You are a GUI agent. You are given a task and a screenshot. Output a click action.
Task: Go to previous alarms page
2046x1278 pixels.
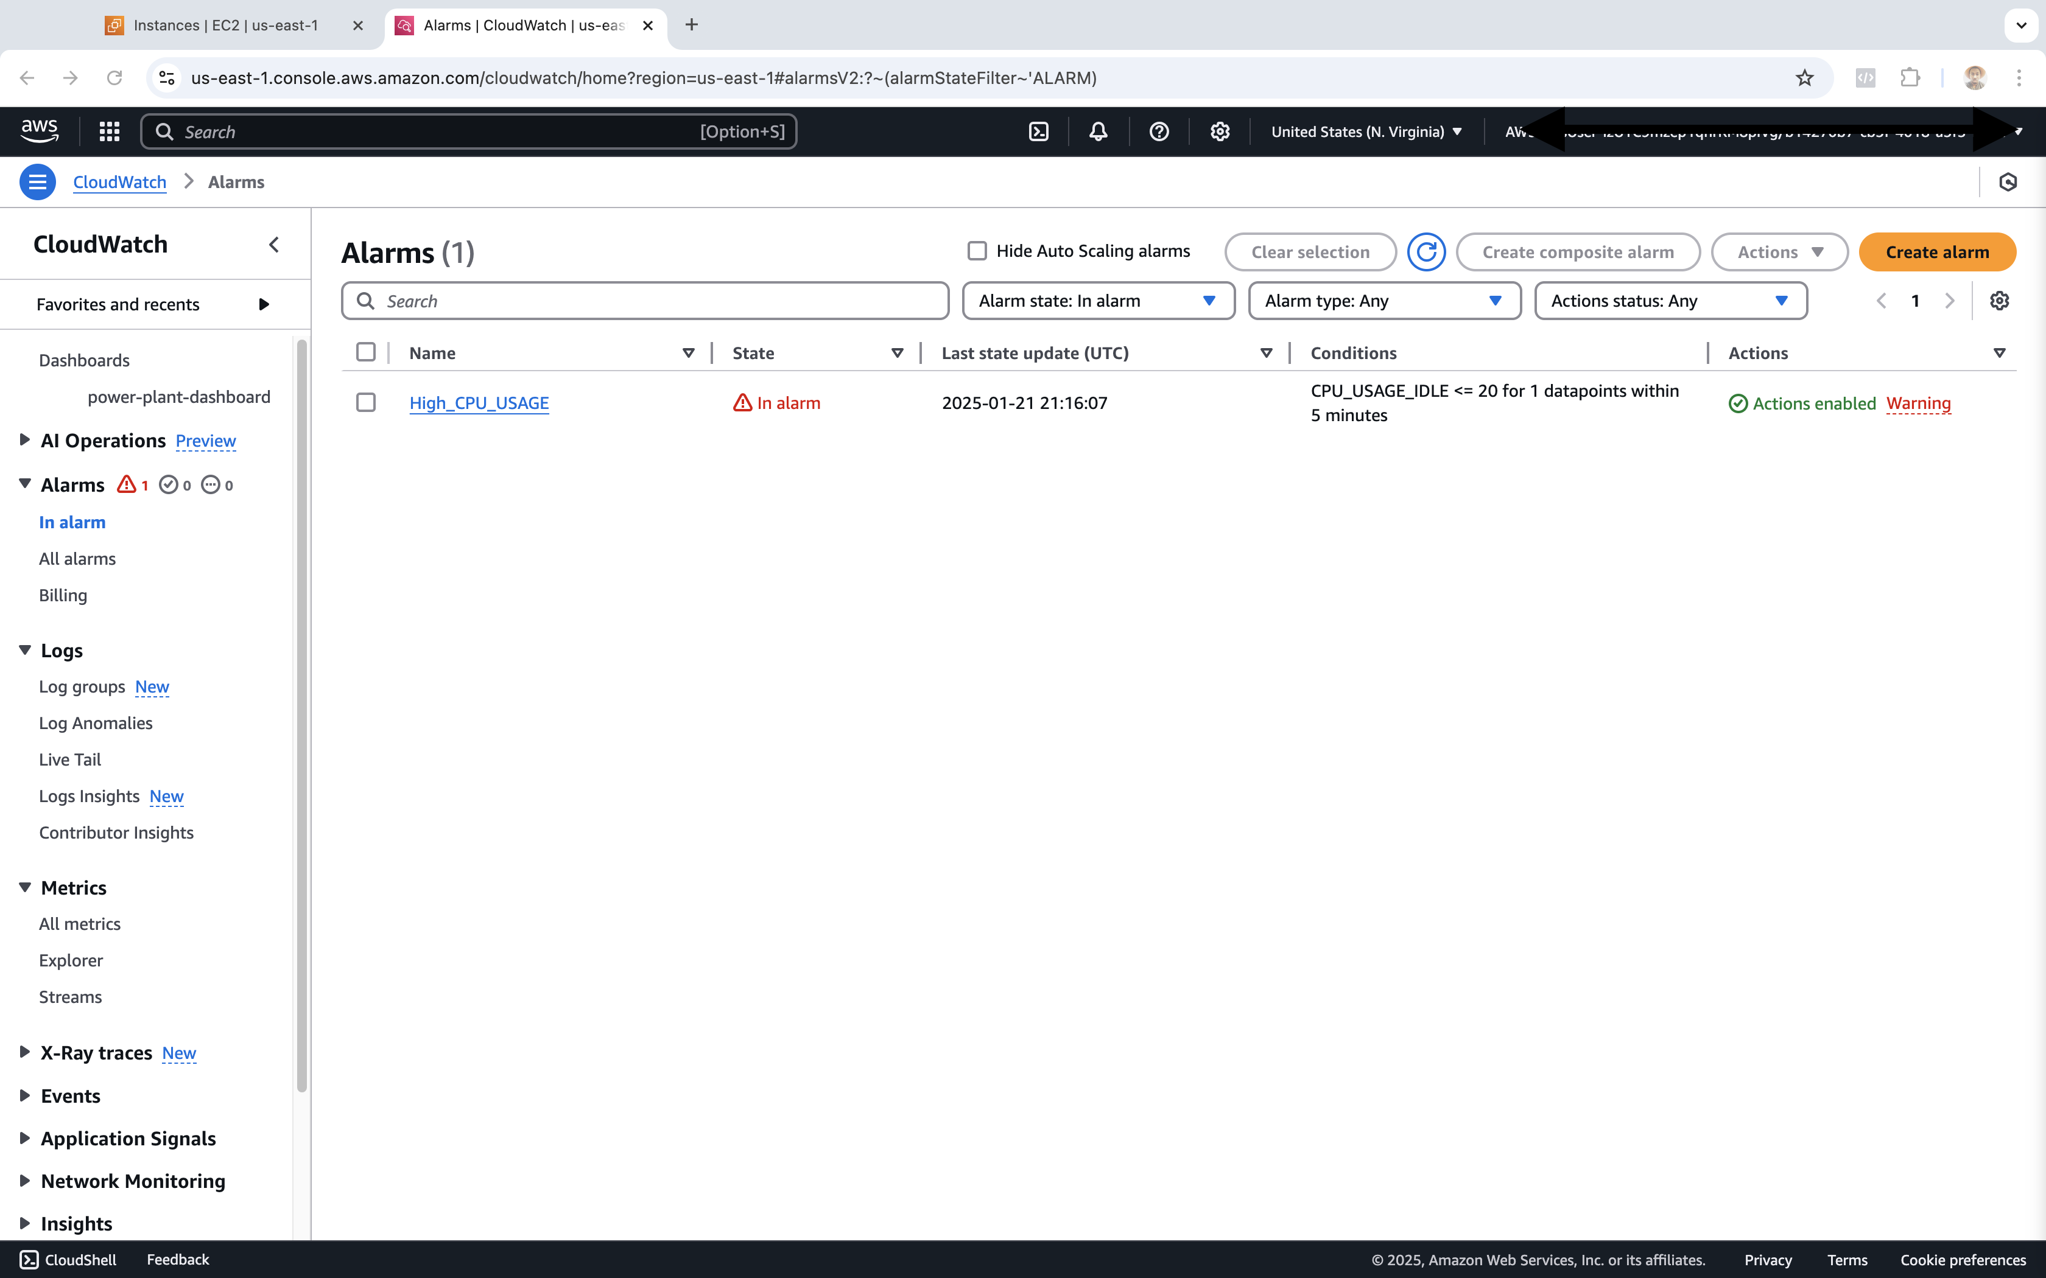pyautogui.click(x=1881, y=301)
